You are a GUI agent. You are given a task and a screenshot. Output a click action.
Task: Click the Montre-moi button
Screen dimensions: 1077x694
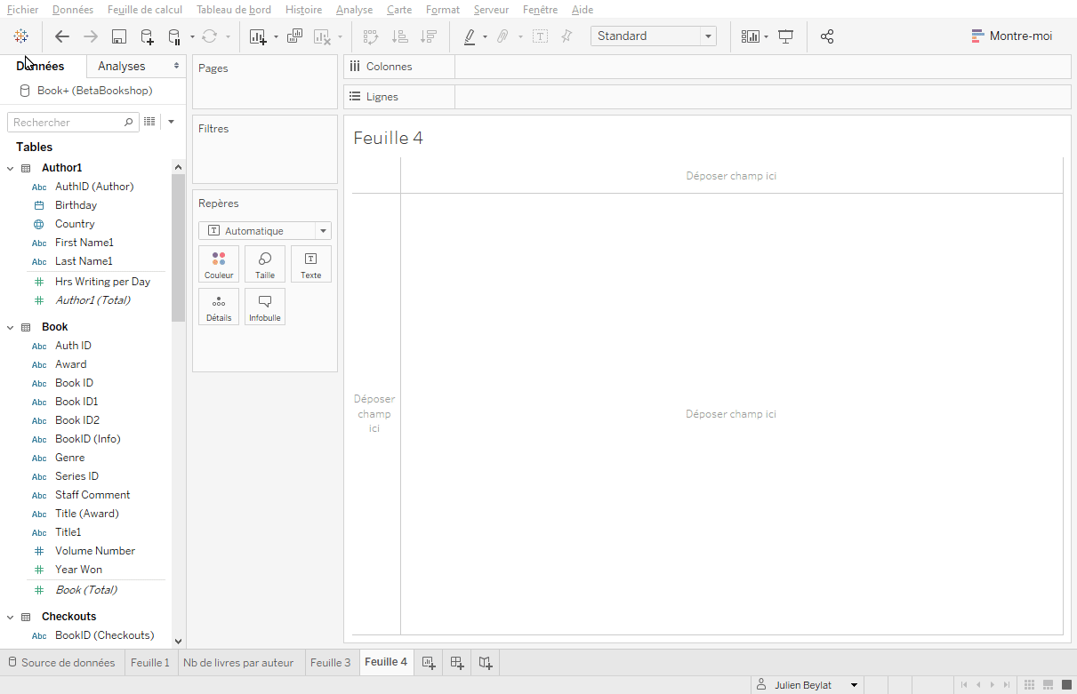[x=1012, y=36]
